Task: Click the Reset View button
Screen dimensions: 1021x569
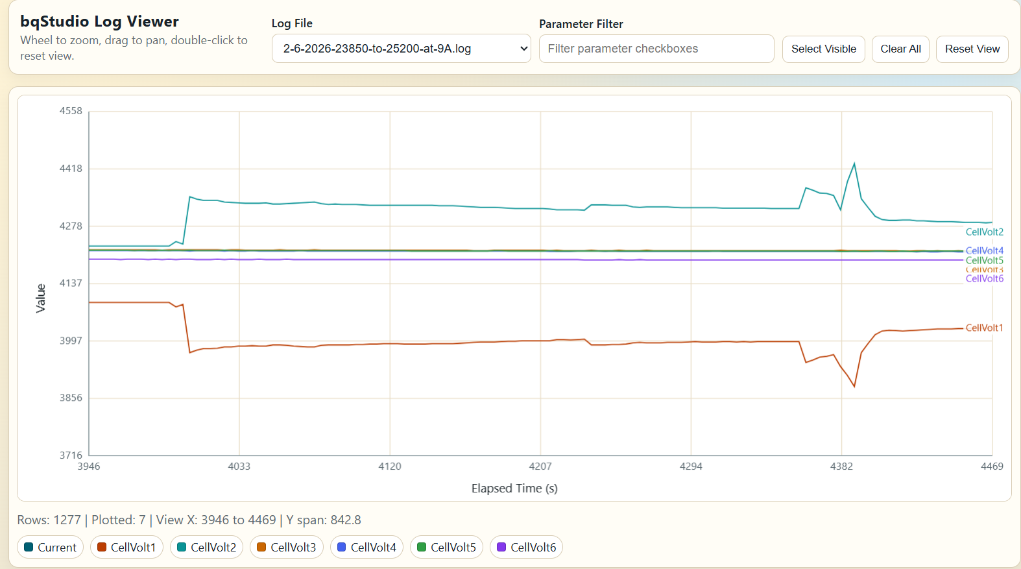Action: coord(972,49)
